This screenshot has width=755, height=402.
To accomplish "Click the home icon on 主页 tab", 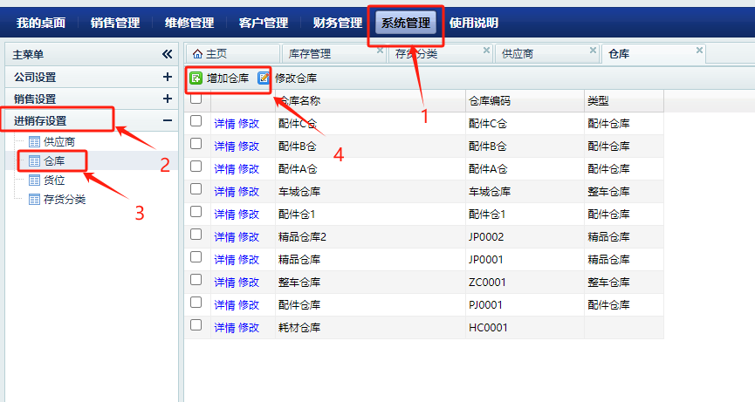I will [197, 54].
